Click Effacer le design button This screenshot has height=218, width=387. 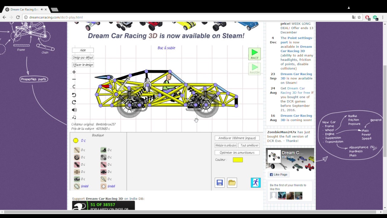83,65
